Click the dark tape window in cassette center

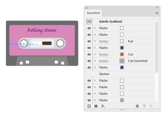click(x=47, y=43)
